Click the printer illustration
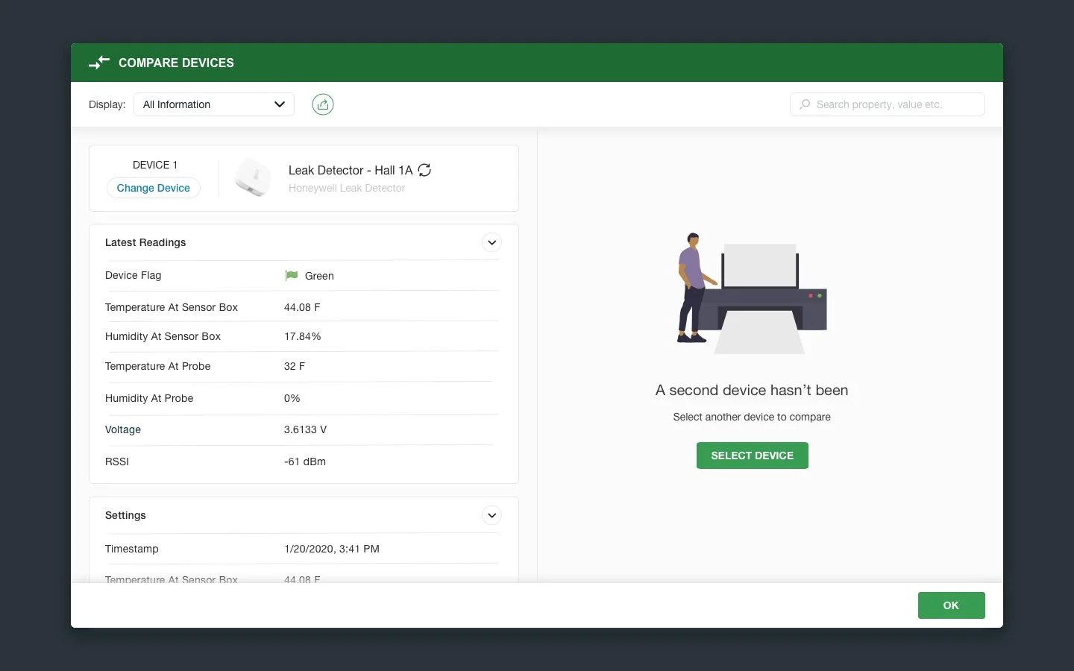The image size is (1074, 671). point(752,294)
